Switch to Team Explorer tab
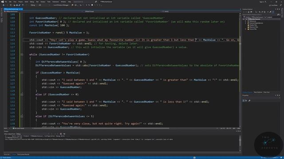This screenshot has width=284, height=159. tap(258, 92)
